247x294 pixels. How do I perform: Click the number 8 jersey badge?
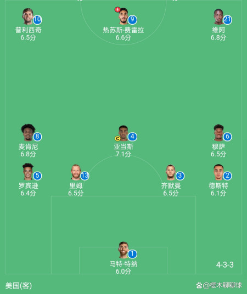[37, 137]
